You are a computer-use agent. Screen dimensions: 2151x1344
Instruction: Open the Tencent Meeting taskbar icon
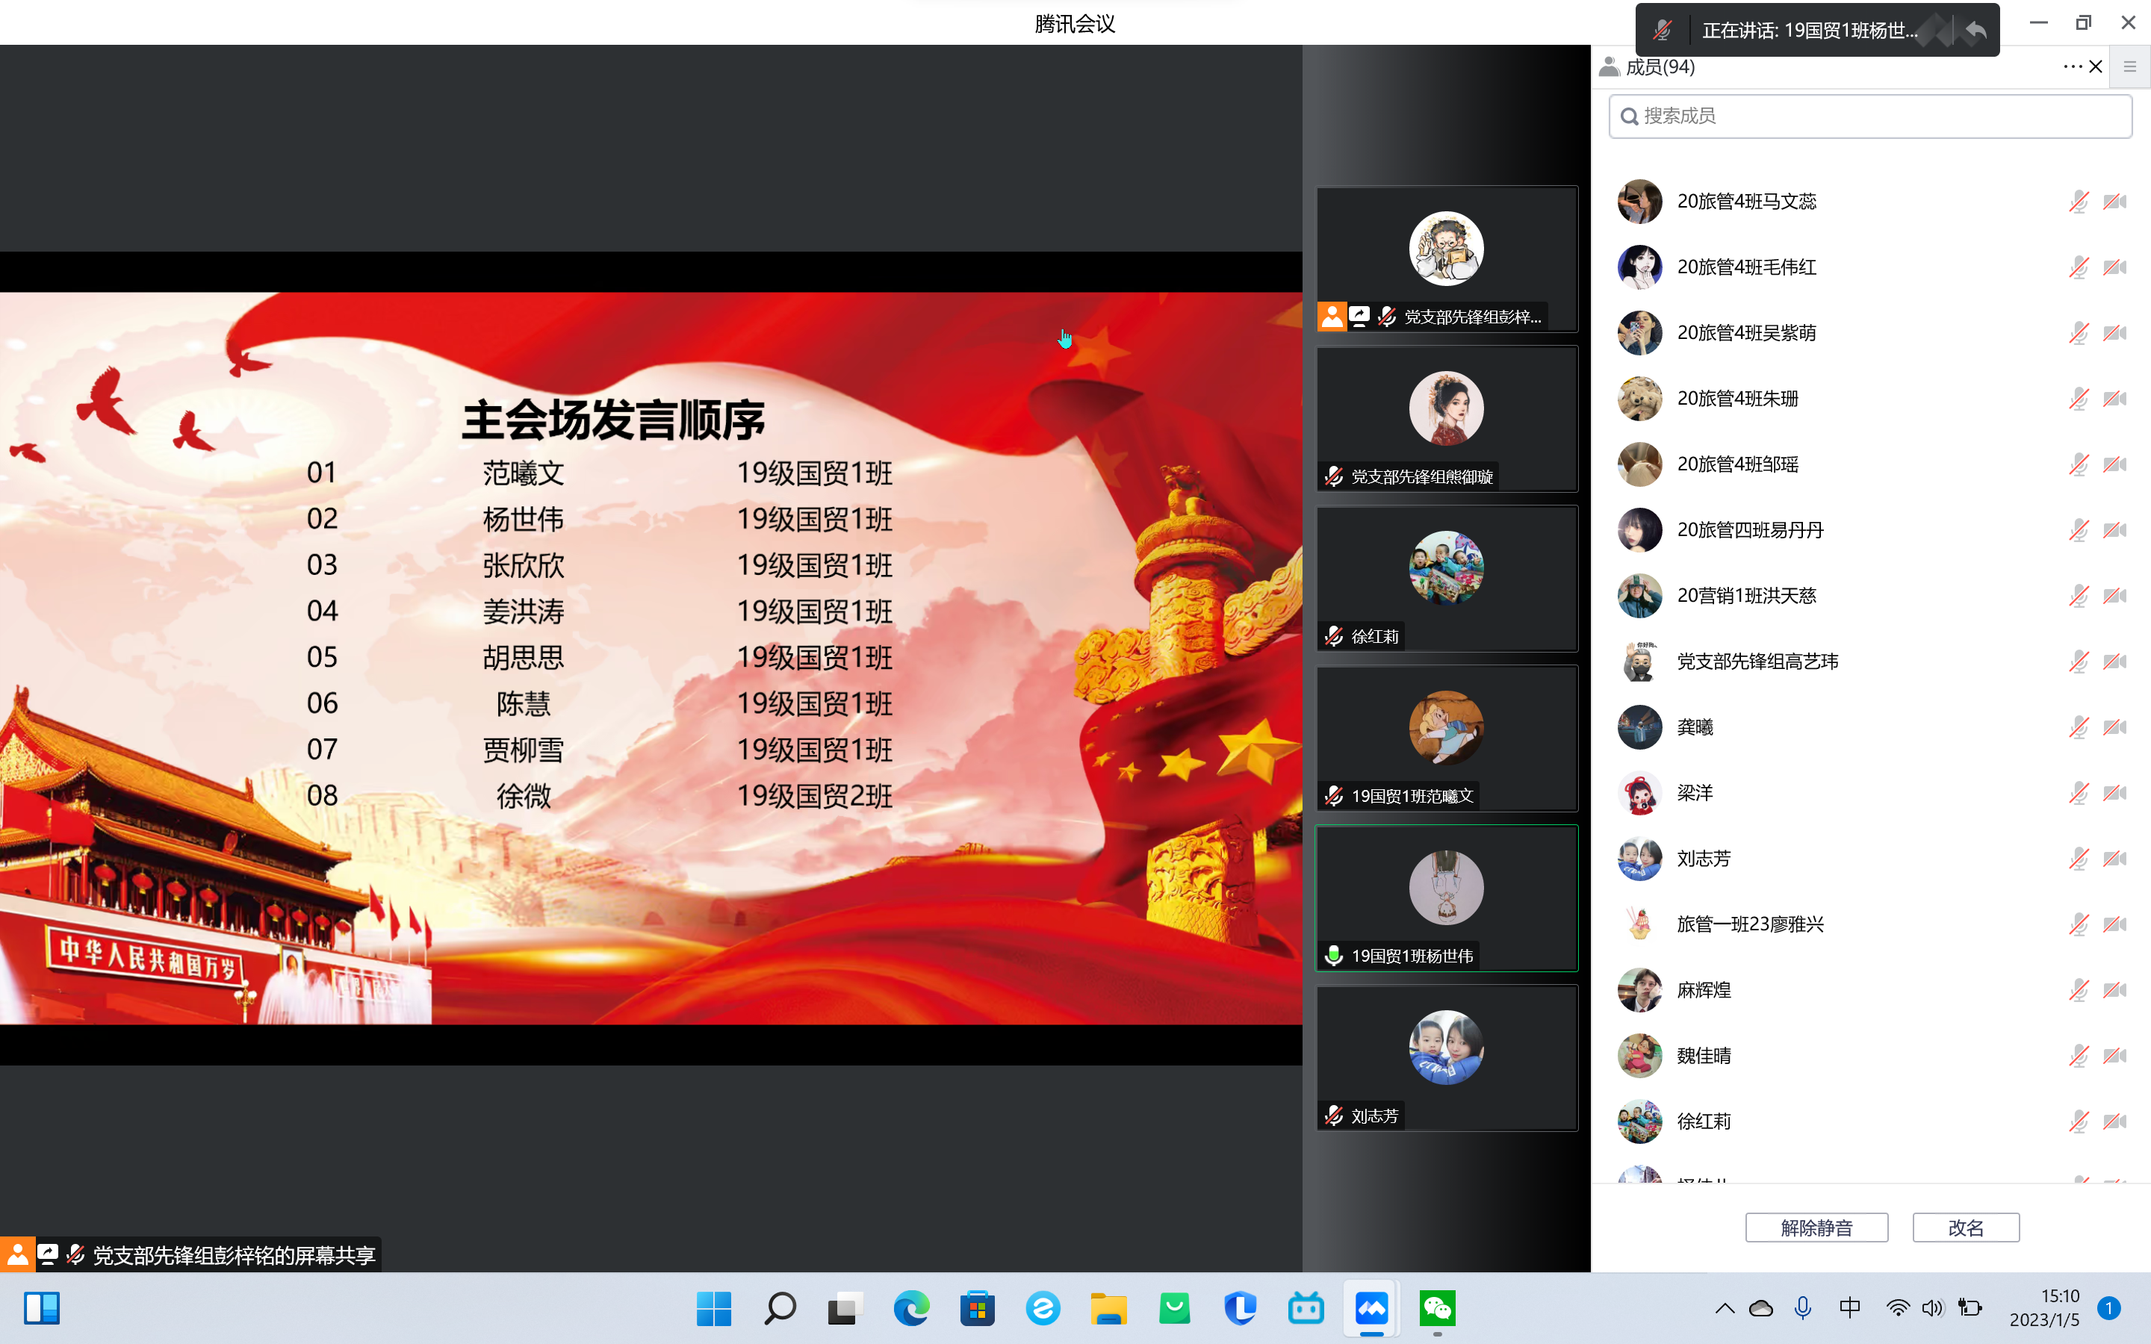click(x=1371, y=1308)
